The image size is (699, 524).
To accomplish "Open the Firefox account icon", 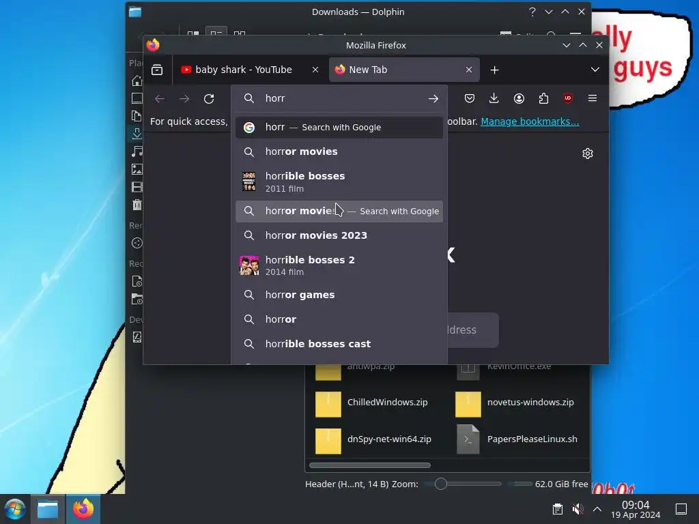I will (x=519, y=98).
